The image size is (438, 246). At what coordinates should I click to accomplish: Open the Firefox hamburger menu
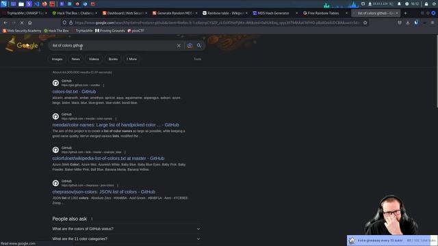point(433,23)
